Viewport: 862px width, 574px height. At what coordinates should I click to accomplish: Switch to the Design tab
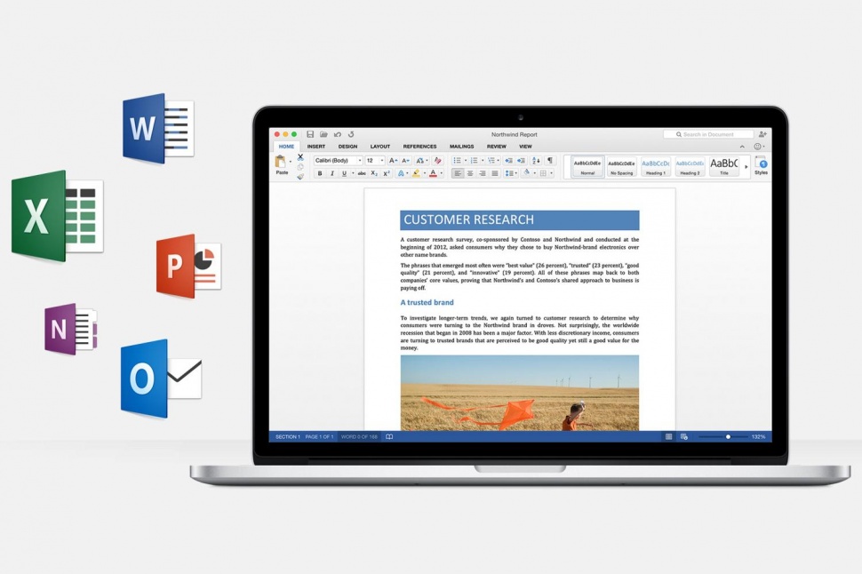(x=347, y=147)
